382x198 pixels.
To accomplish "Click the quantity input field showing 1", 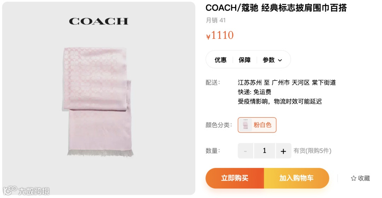I will tap(265, 151).
